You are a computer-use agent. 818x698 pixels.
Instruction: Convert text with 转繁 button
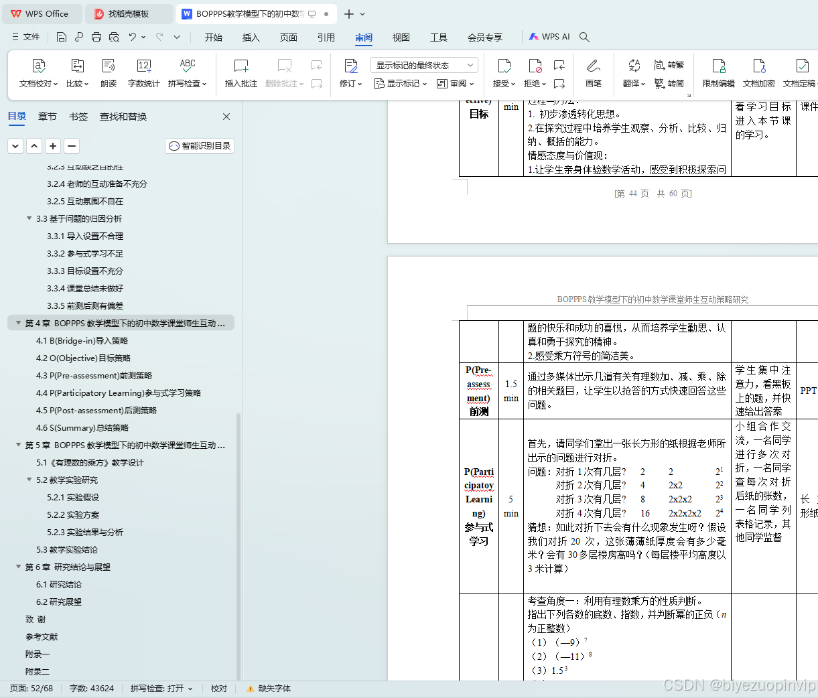coord(669,65)
